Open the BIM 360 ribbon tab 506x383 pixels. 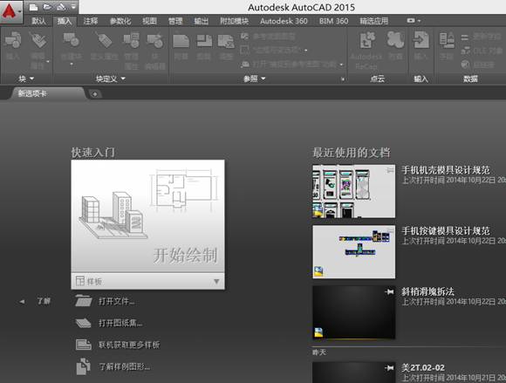[x=333, y=21]
